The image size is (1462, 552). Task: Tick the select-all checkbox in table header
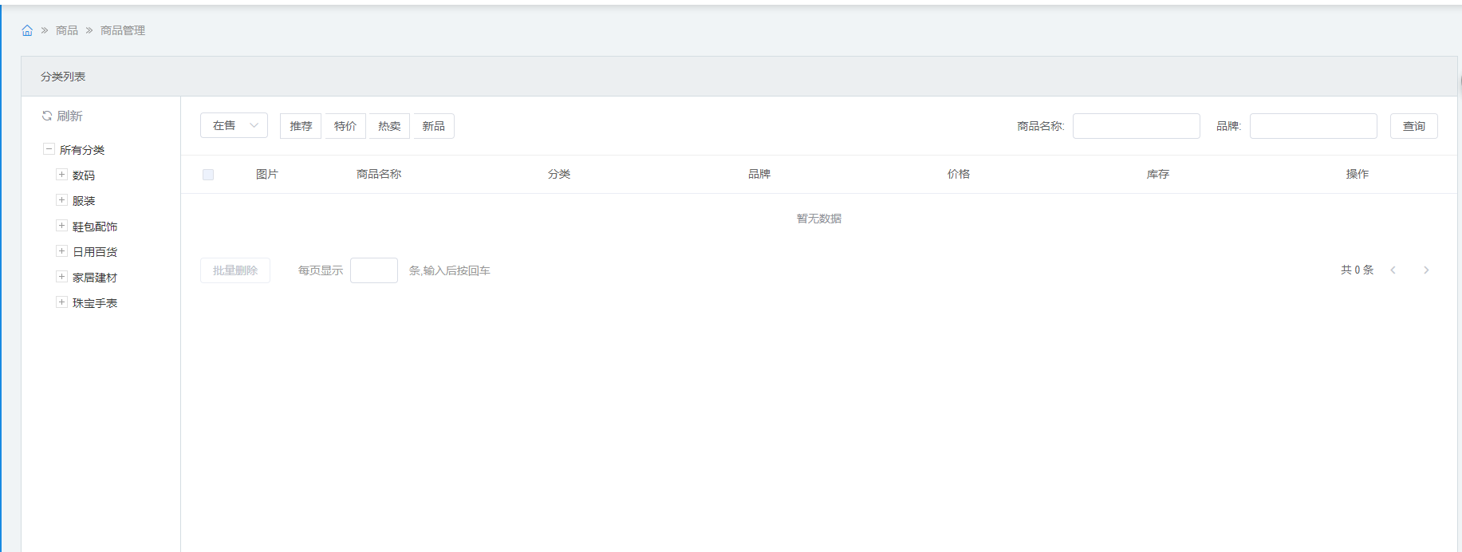click(x=208, y=175)
